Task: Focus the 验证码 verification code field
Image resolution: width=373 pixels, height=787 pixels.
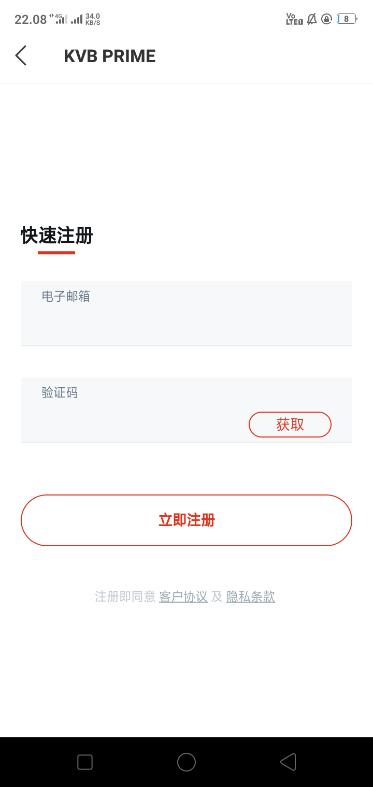Action: [187, 410]
